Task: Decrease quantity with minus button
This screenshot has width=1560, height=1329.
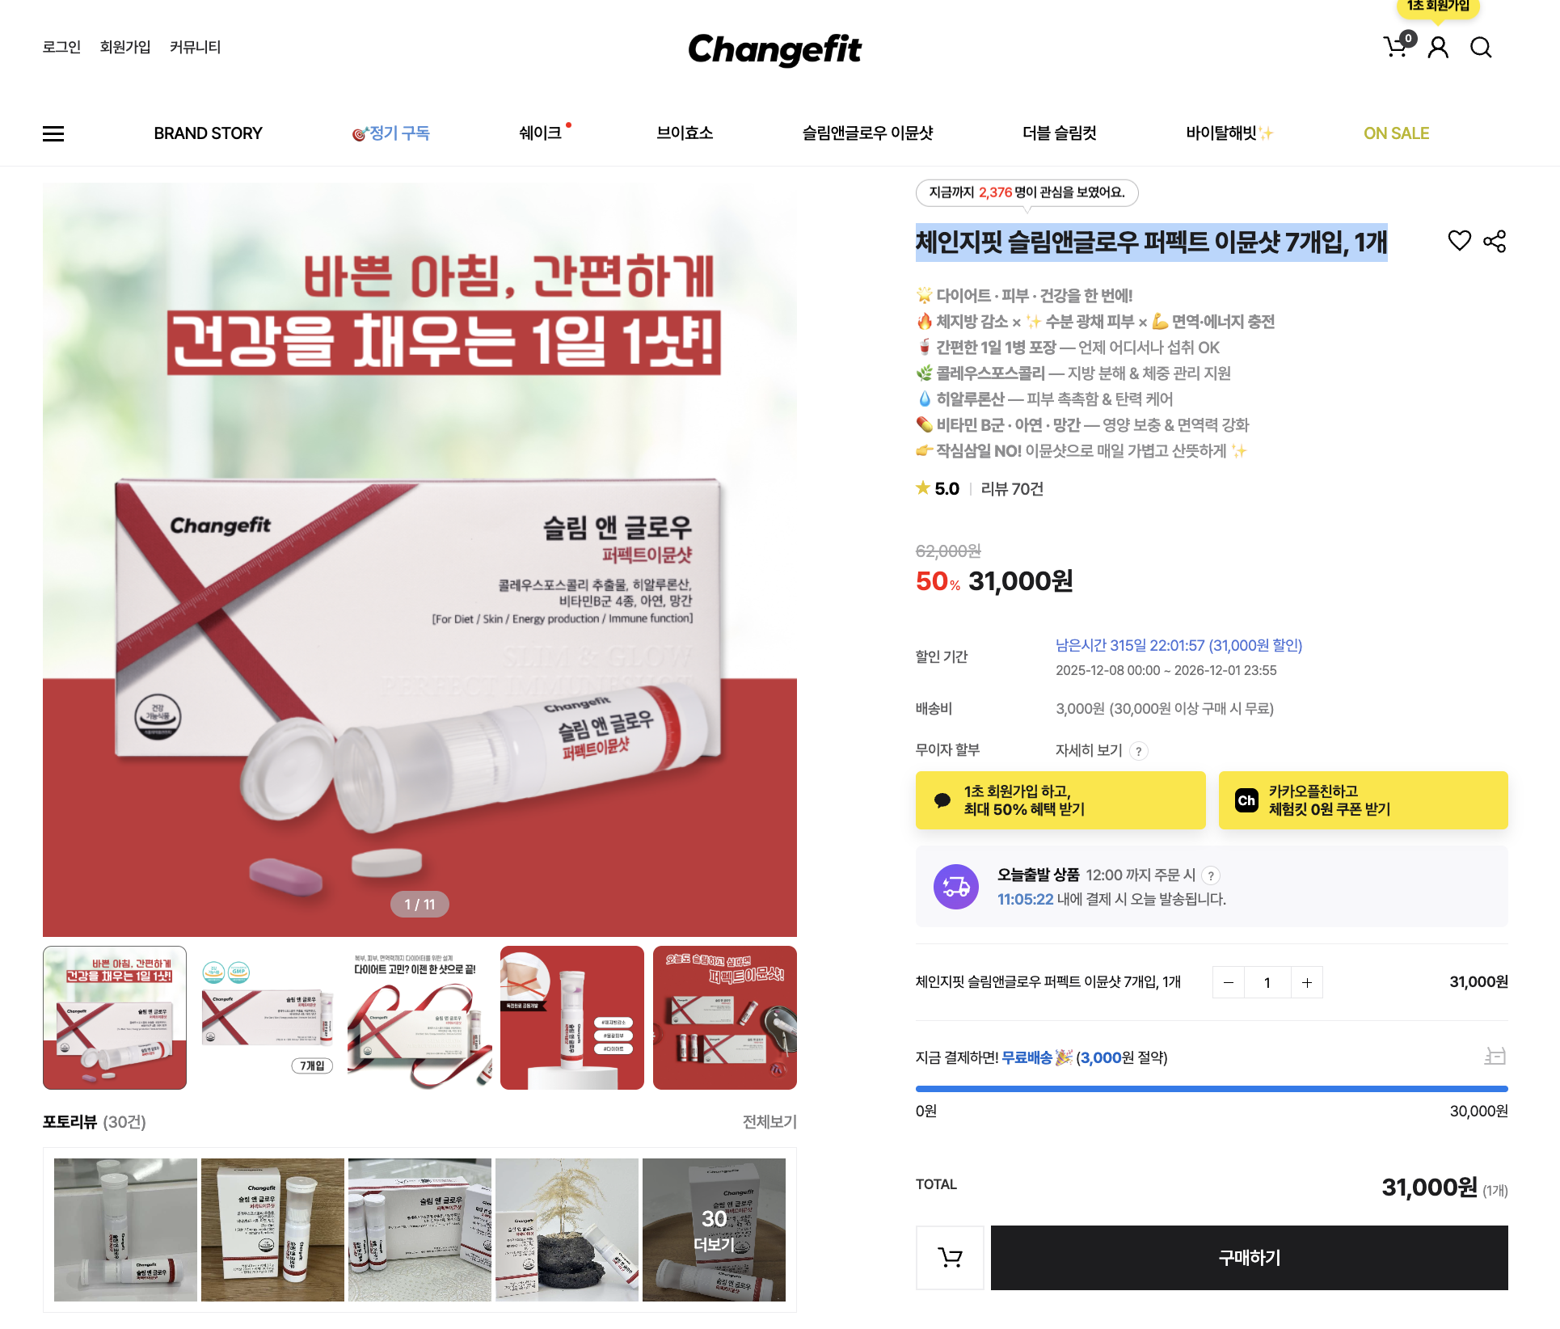Action: (1228, 982)
